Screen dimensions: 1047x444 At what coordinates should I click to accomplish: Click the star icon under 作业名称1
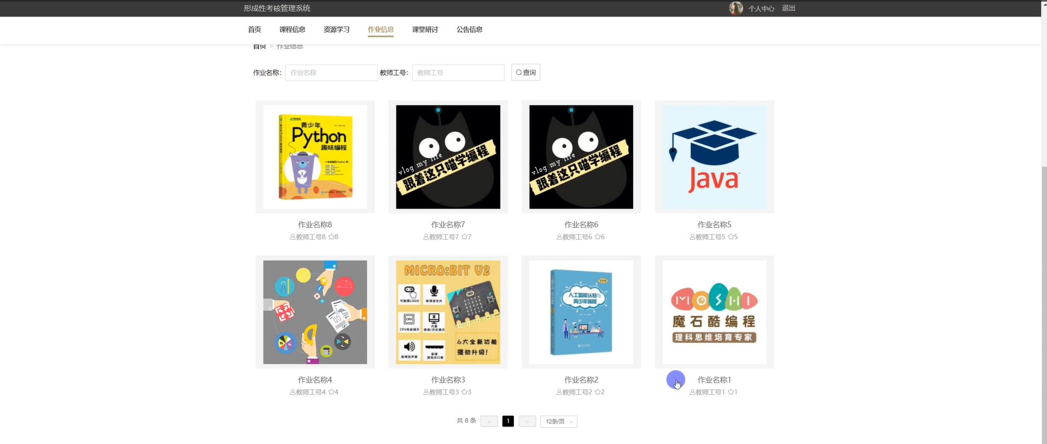[730, 392]
